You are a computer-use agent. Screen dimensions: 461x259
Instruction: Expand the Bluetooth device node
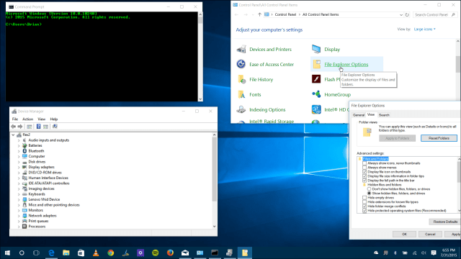[19, 151]
